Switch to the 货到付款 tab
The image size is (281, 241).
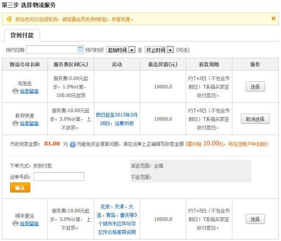[22, 35]
